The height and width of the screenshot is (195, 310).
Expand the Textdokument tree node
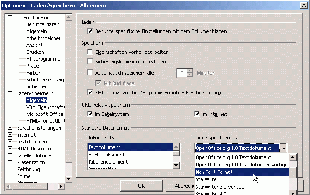[x=10, y=142]
